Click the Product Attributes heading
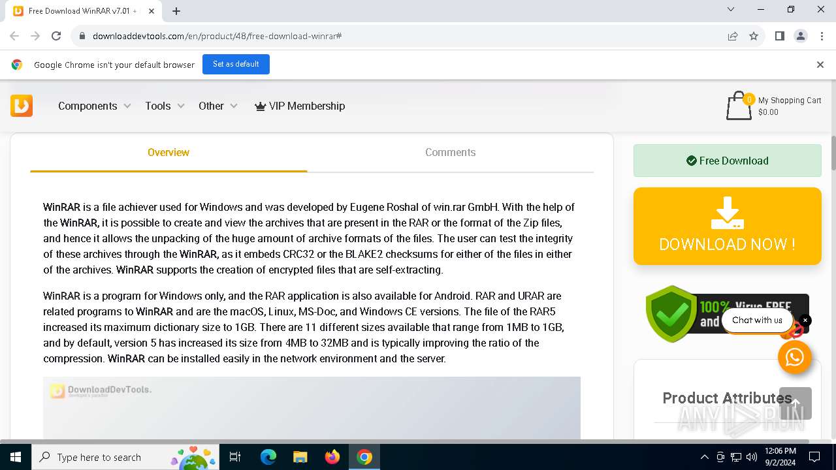The width and height of the screenshot is (836, 470). click(x=727, y=398)
